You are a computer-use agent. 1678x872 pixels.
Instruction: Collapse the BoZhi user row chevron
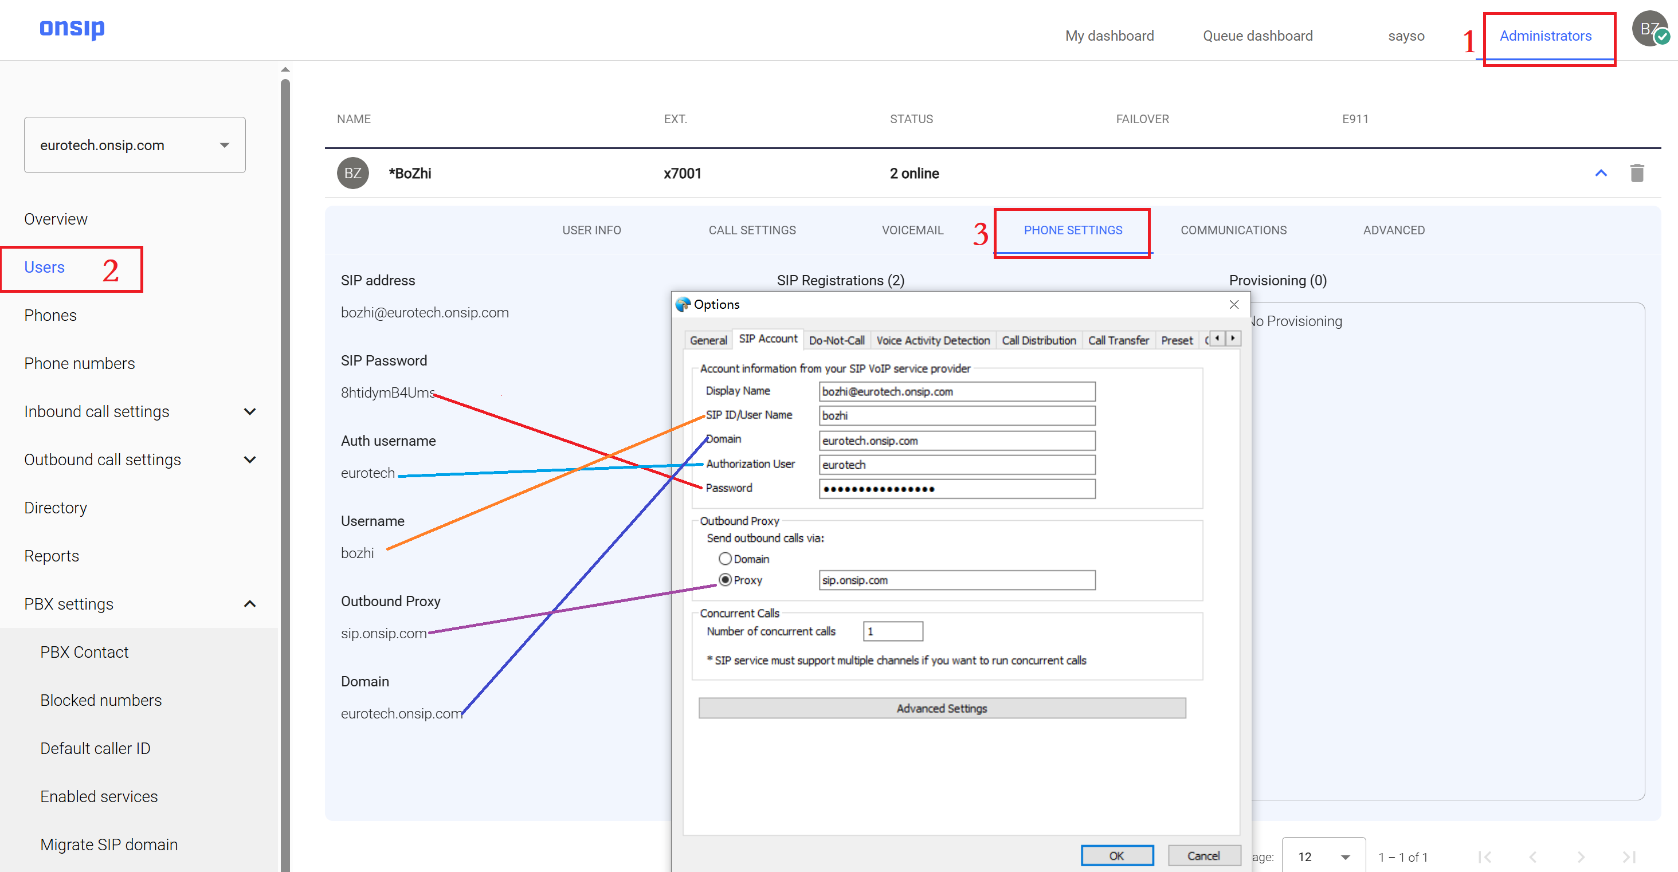(x=1601, y=173)
